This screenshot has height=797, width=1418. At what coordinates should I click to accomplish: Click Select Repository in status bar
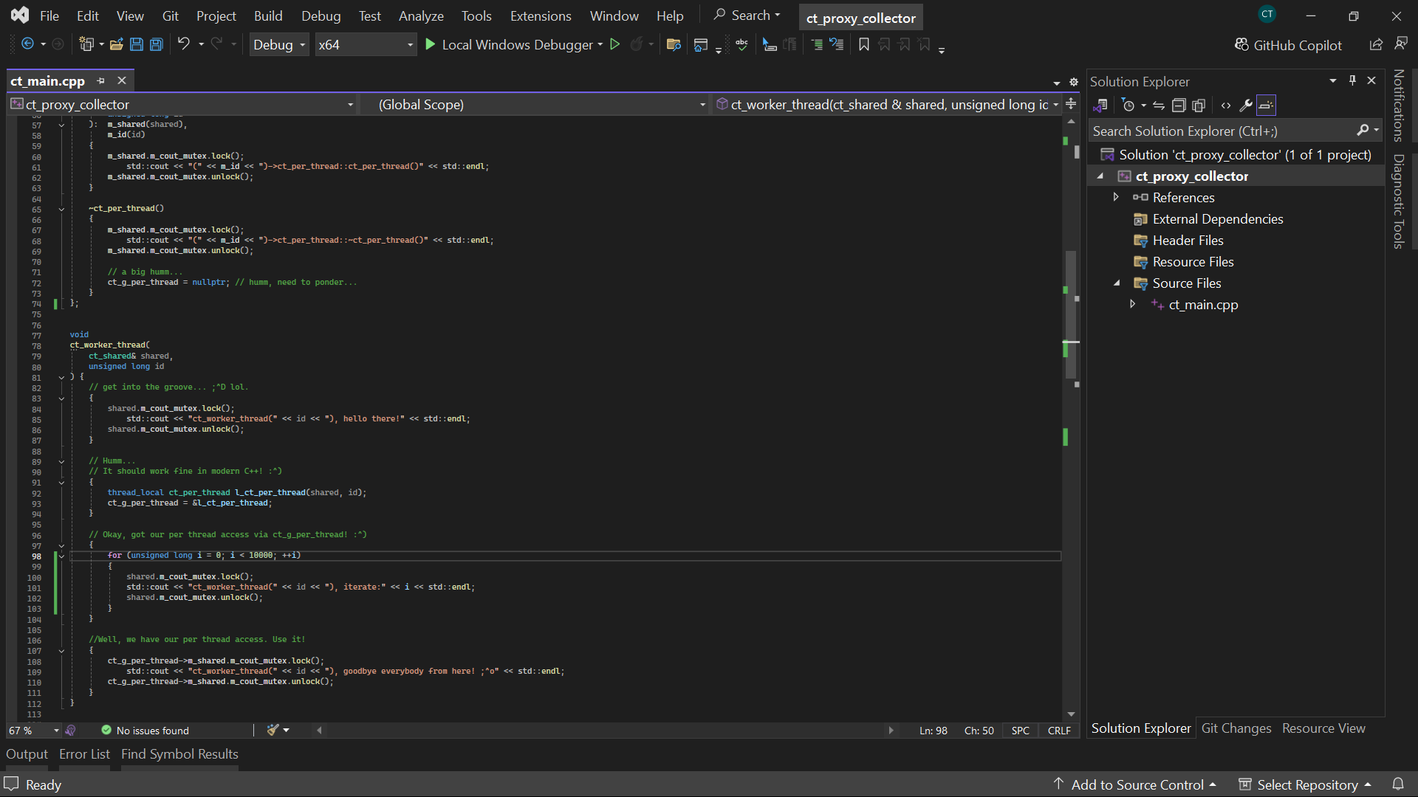(1306, 784)
